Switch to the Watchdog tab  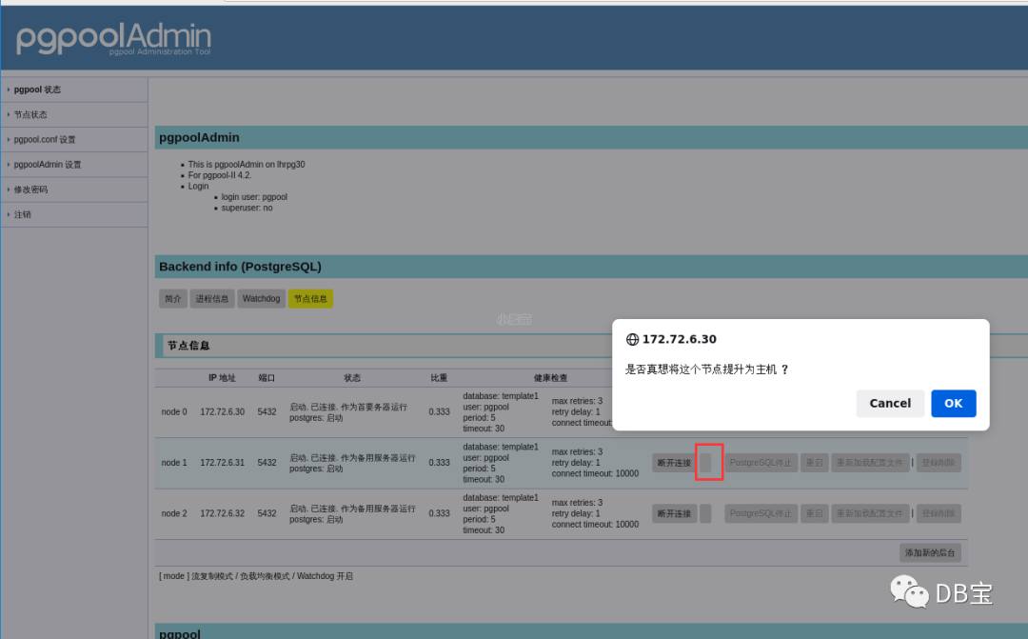[261, 298]
